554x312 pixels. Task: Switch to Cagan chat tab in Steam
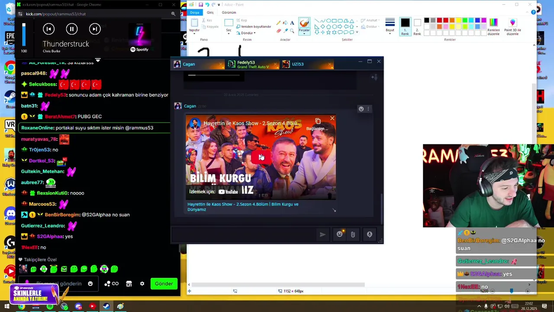tap(199, 64)
